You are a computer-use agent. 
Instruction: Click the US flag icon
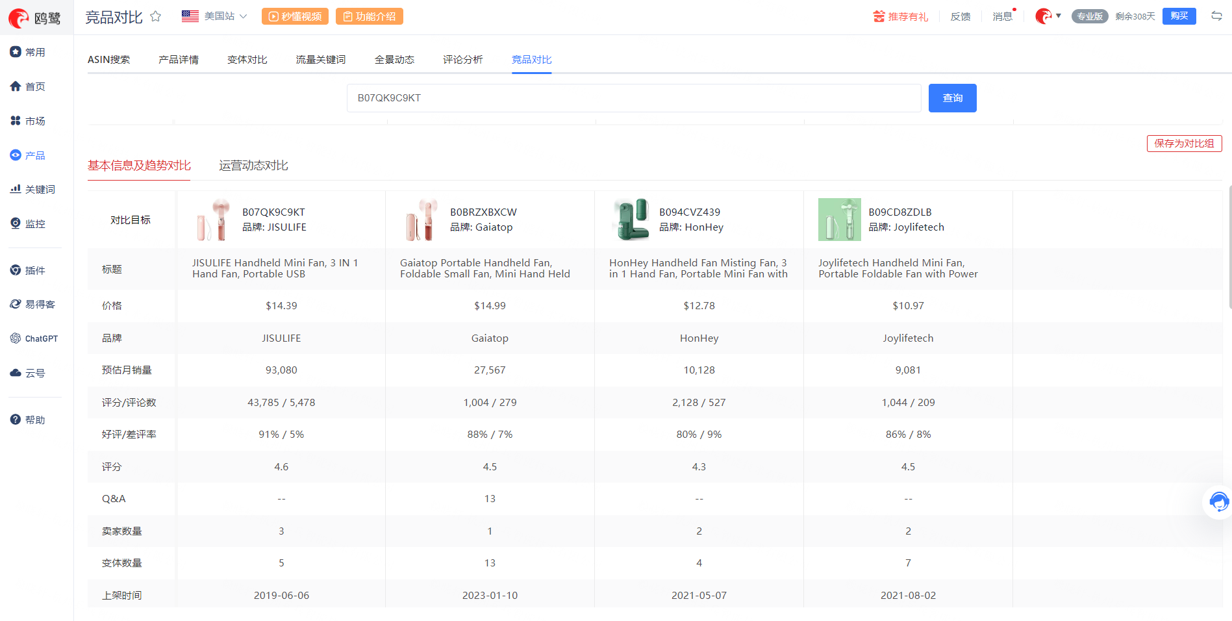[x=190, y=16]
